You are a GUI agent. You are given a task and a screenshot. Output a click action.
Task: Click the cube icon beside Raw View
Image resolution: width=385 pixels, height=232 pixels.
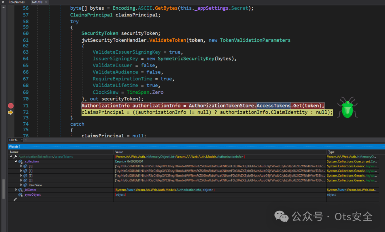tap(25, 185)
